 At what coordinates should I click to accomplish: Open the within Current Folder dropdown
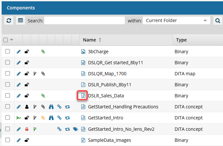[x=177, y=20]
